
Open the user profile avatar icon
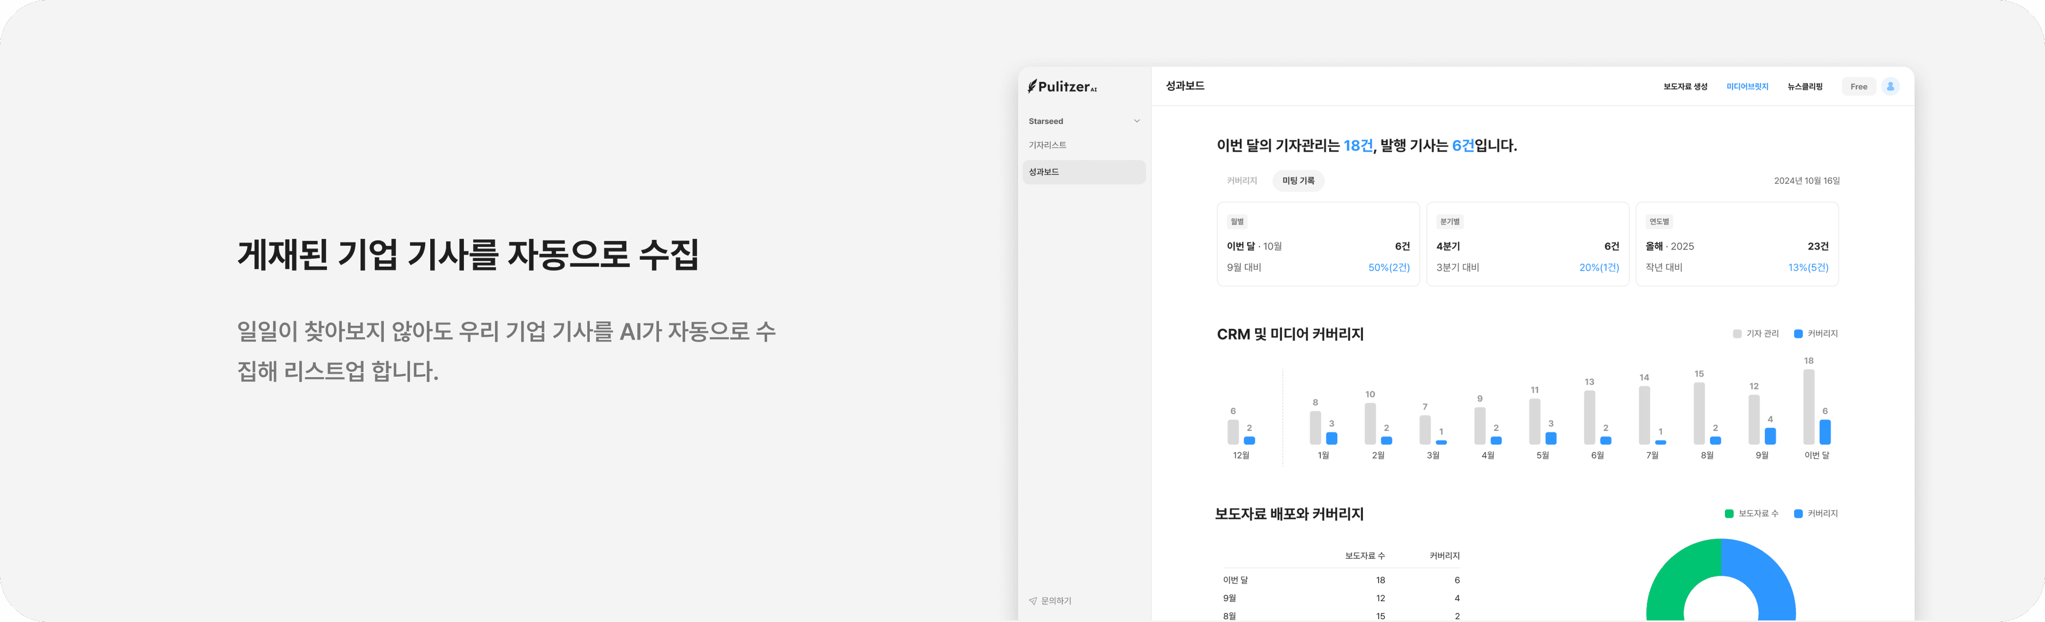pyautogui.click(x=1890, y=87)
